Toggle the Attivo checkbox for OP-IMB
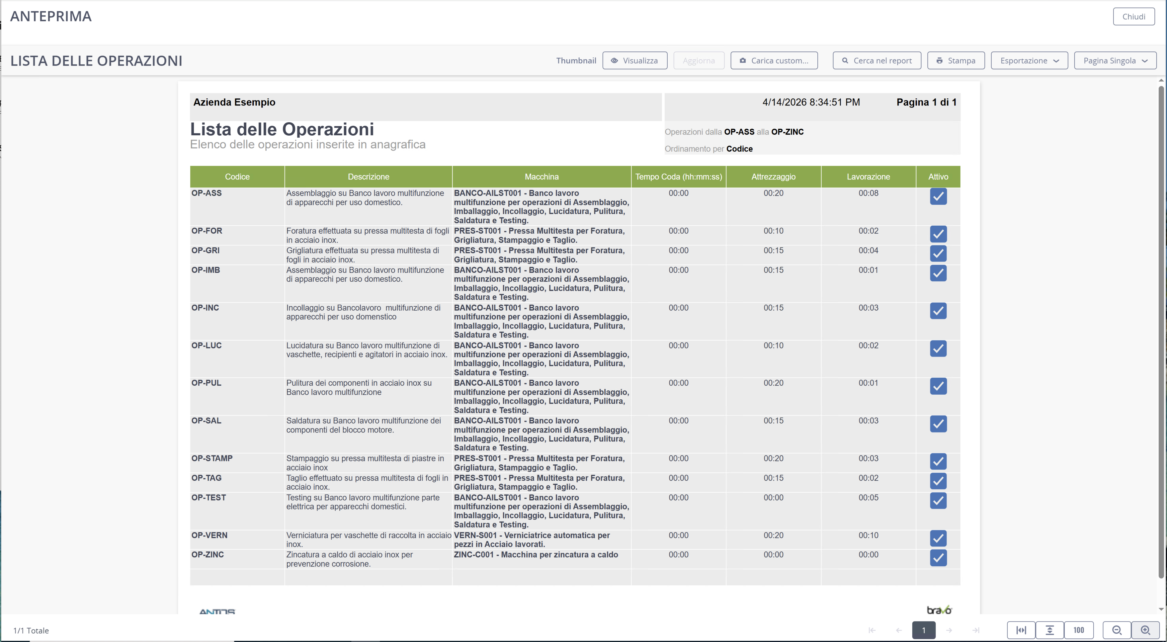 [938, 273]
